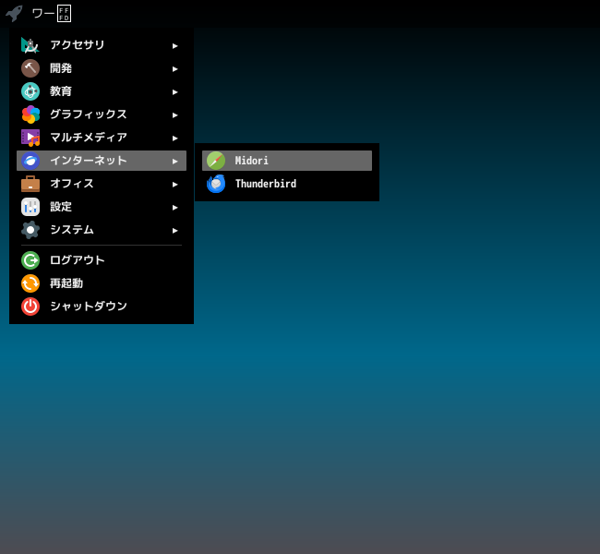Click the インターネット globe icon
Viewport: 600px width, 554px height.
coord(30,161)
